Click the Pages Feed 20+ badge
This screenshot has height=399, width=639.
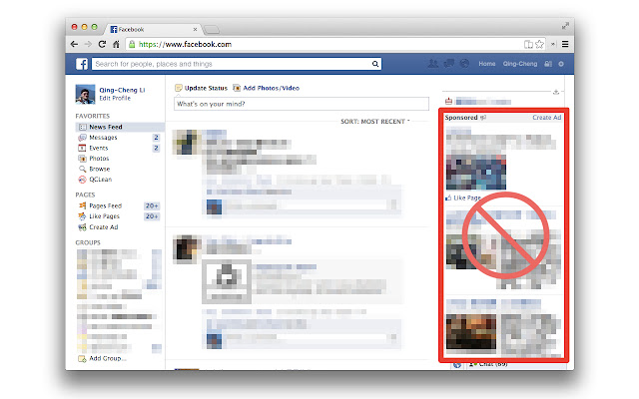[152, 206]
